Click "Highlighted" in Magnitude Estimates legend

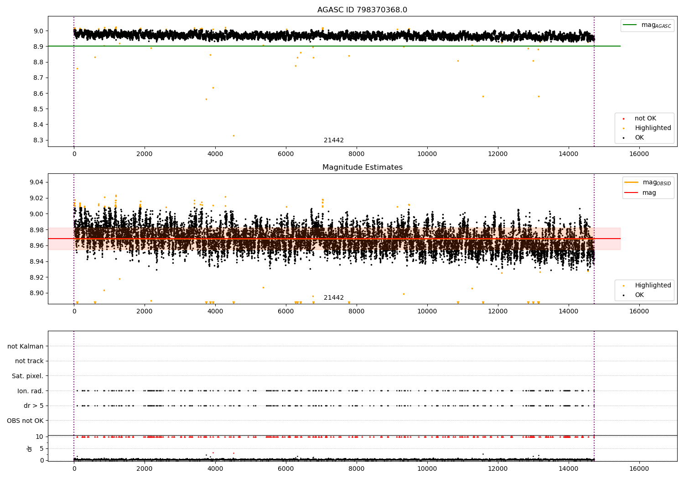653,286
